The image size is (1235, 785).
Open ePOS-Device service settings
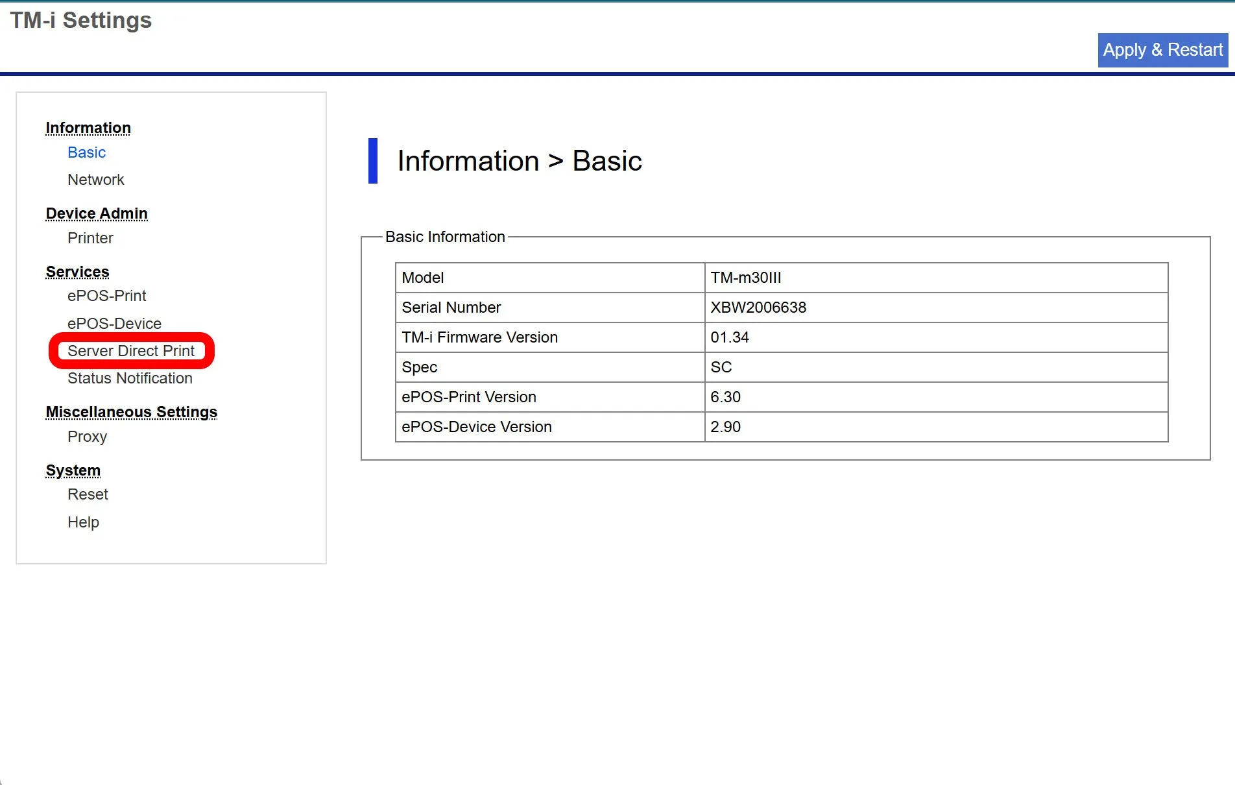(114, 324)
